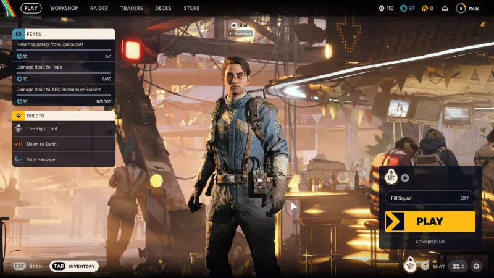Open the Traders tab
Image resolution: width=494 pixels, height=278 pixels.
pos(131,8)
